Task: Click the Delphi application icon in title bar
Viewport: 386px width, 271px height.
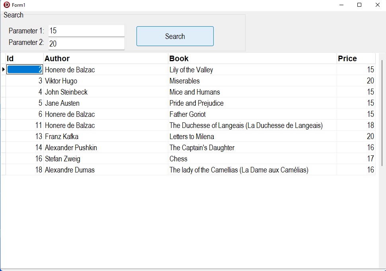Action: click(6, 5)
